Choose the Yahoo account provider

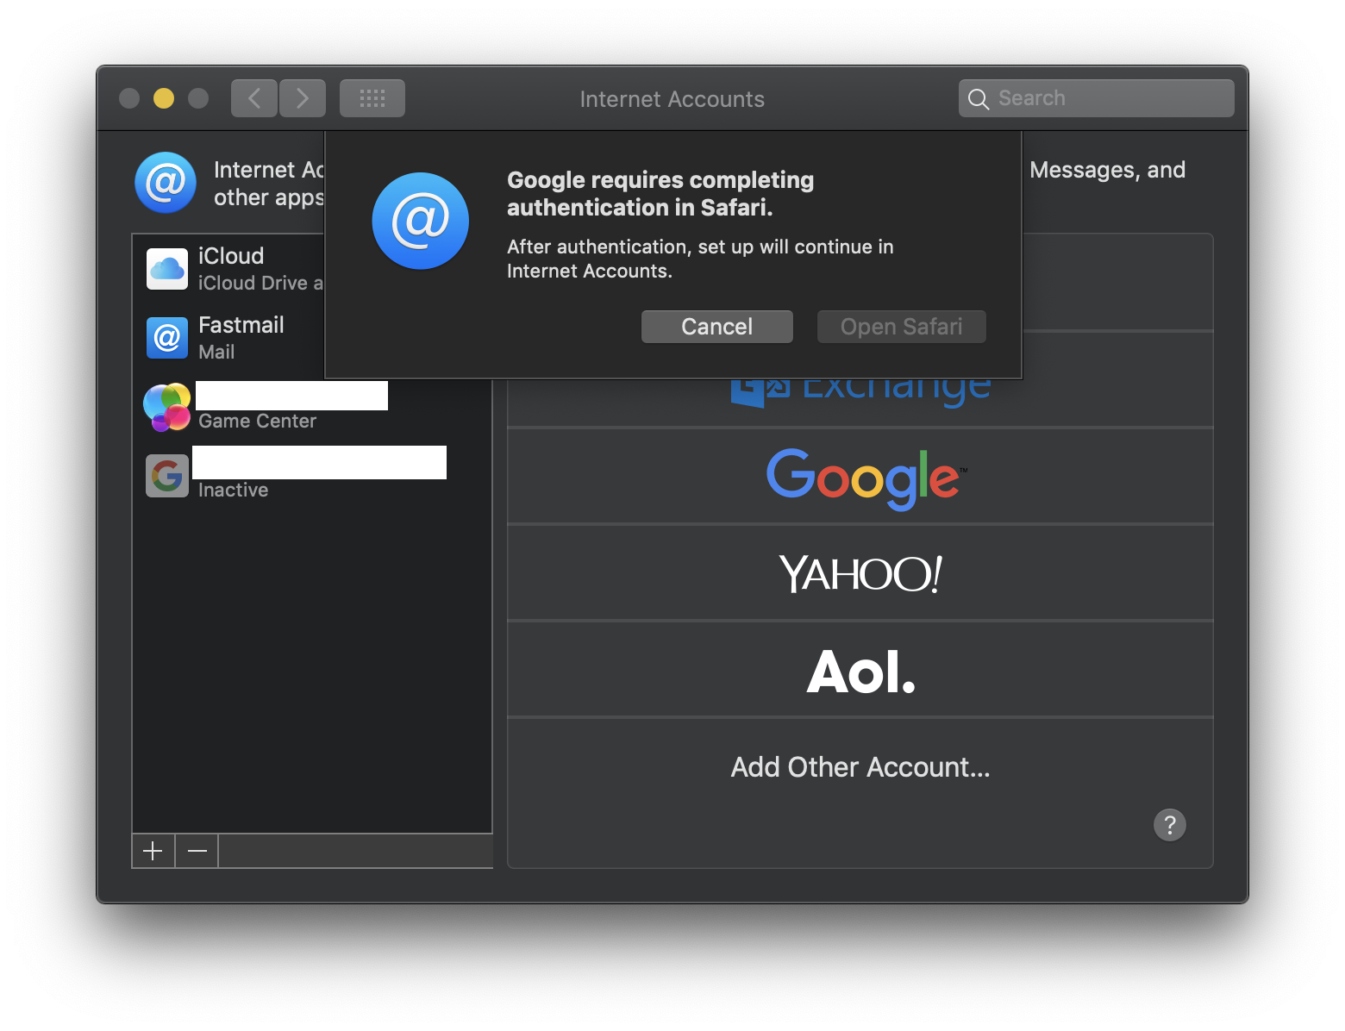[860, 573]
